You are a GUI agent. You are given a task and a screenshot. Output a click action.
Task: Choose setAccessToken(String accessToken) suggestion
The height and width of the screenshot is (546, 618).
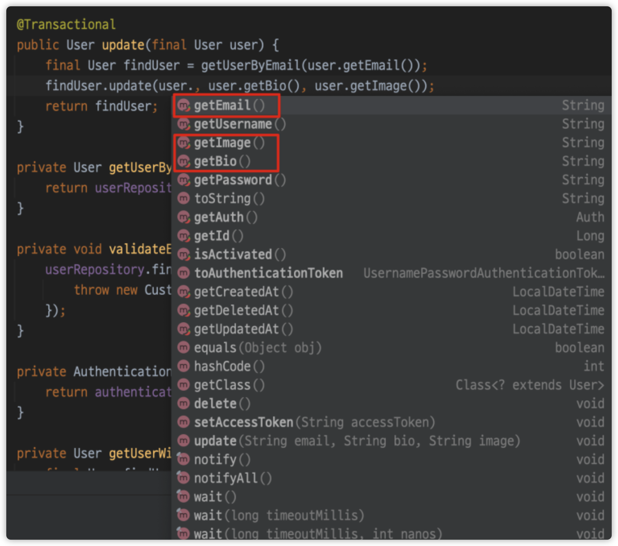(x=314, y=423)
